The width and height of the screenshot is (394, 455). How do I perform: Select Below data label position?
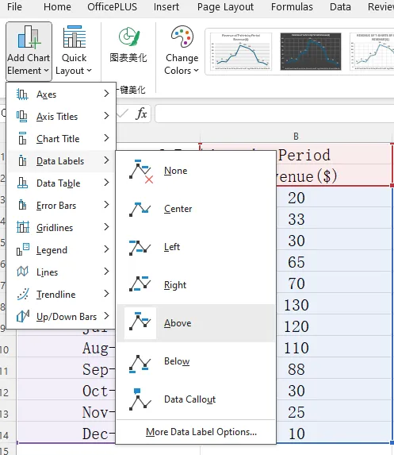pyautogui.click(x=196, y=361)
